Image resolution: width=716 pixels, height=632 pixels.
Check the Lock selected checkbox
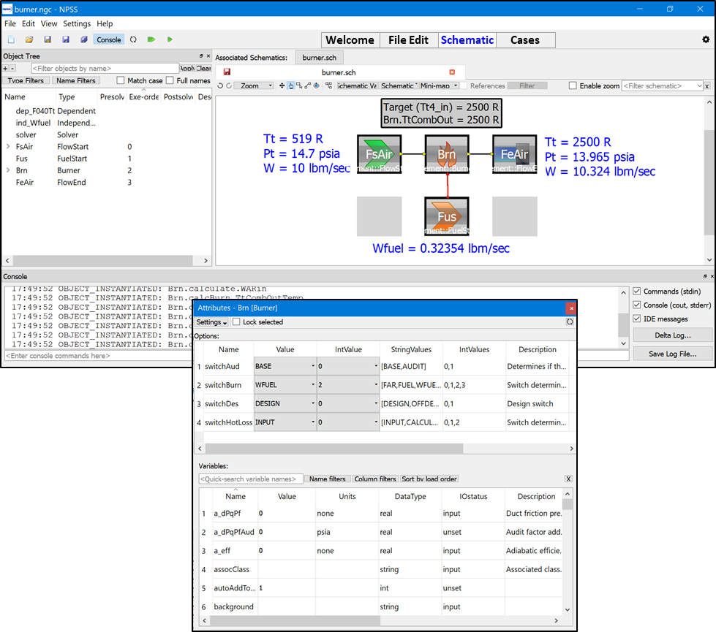coord(235,322)
